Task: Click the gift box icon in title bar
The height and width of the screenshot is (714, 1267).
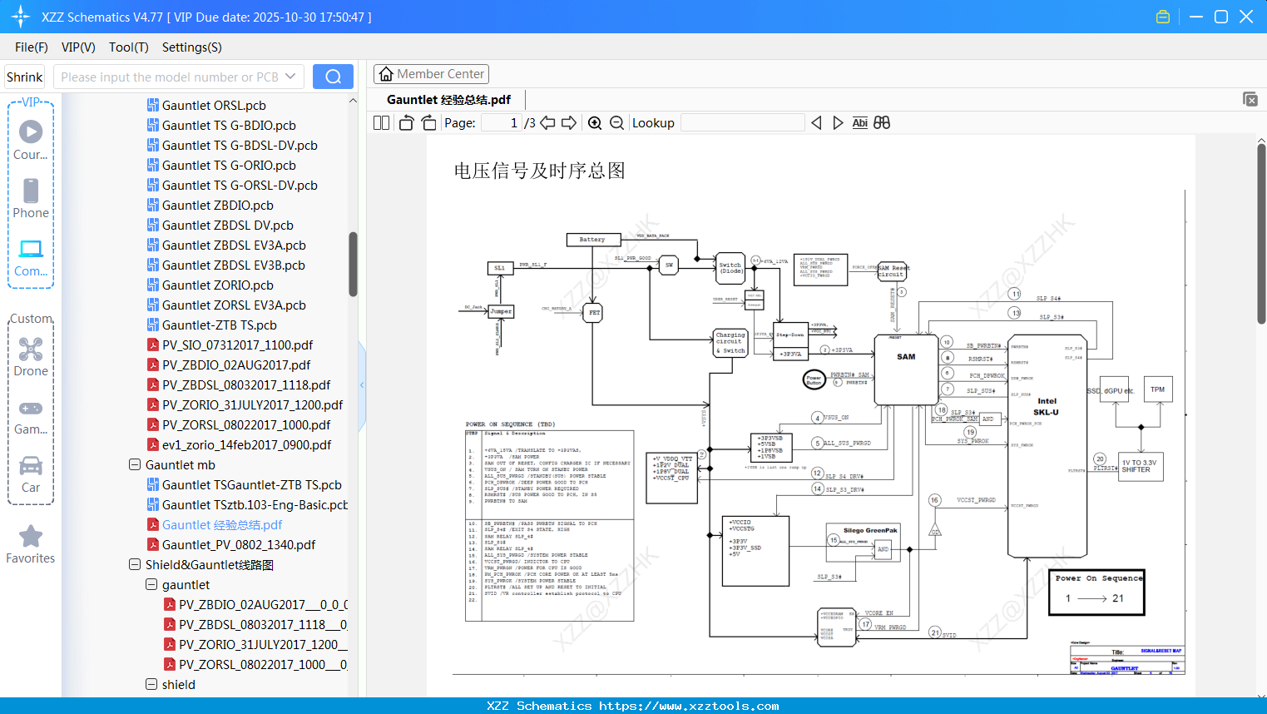Action: pyautogui.click(x=1163, y=17)
